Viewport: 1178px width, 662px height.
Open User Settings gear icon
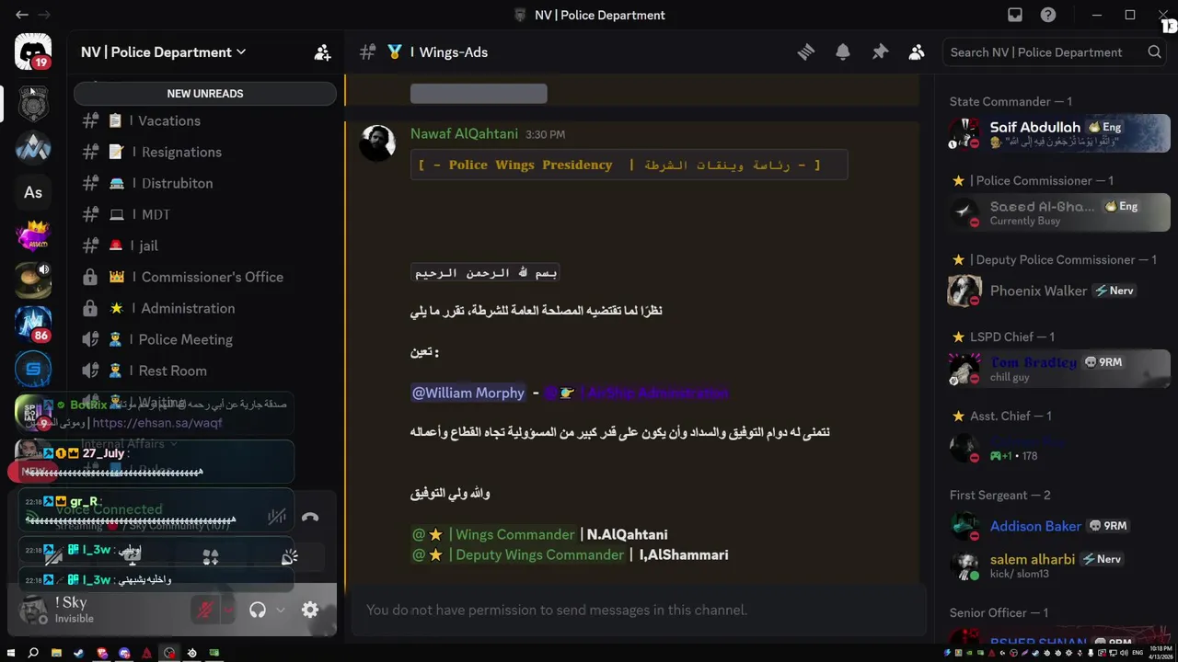[310, 610]
